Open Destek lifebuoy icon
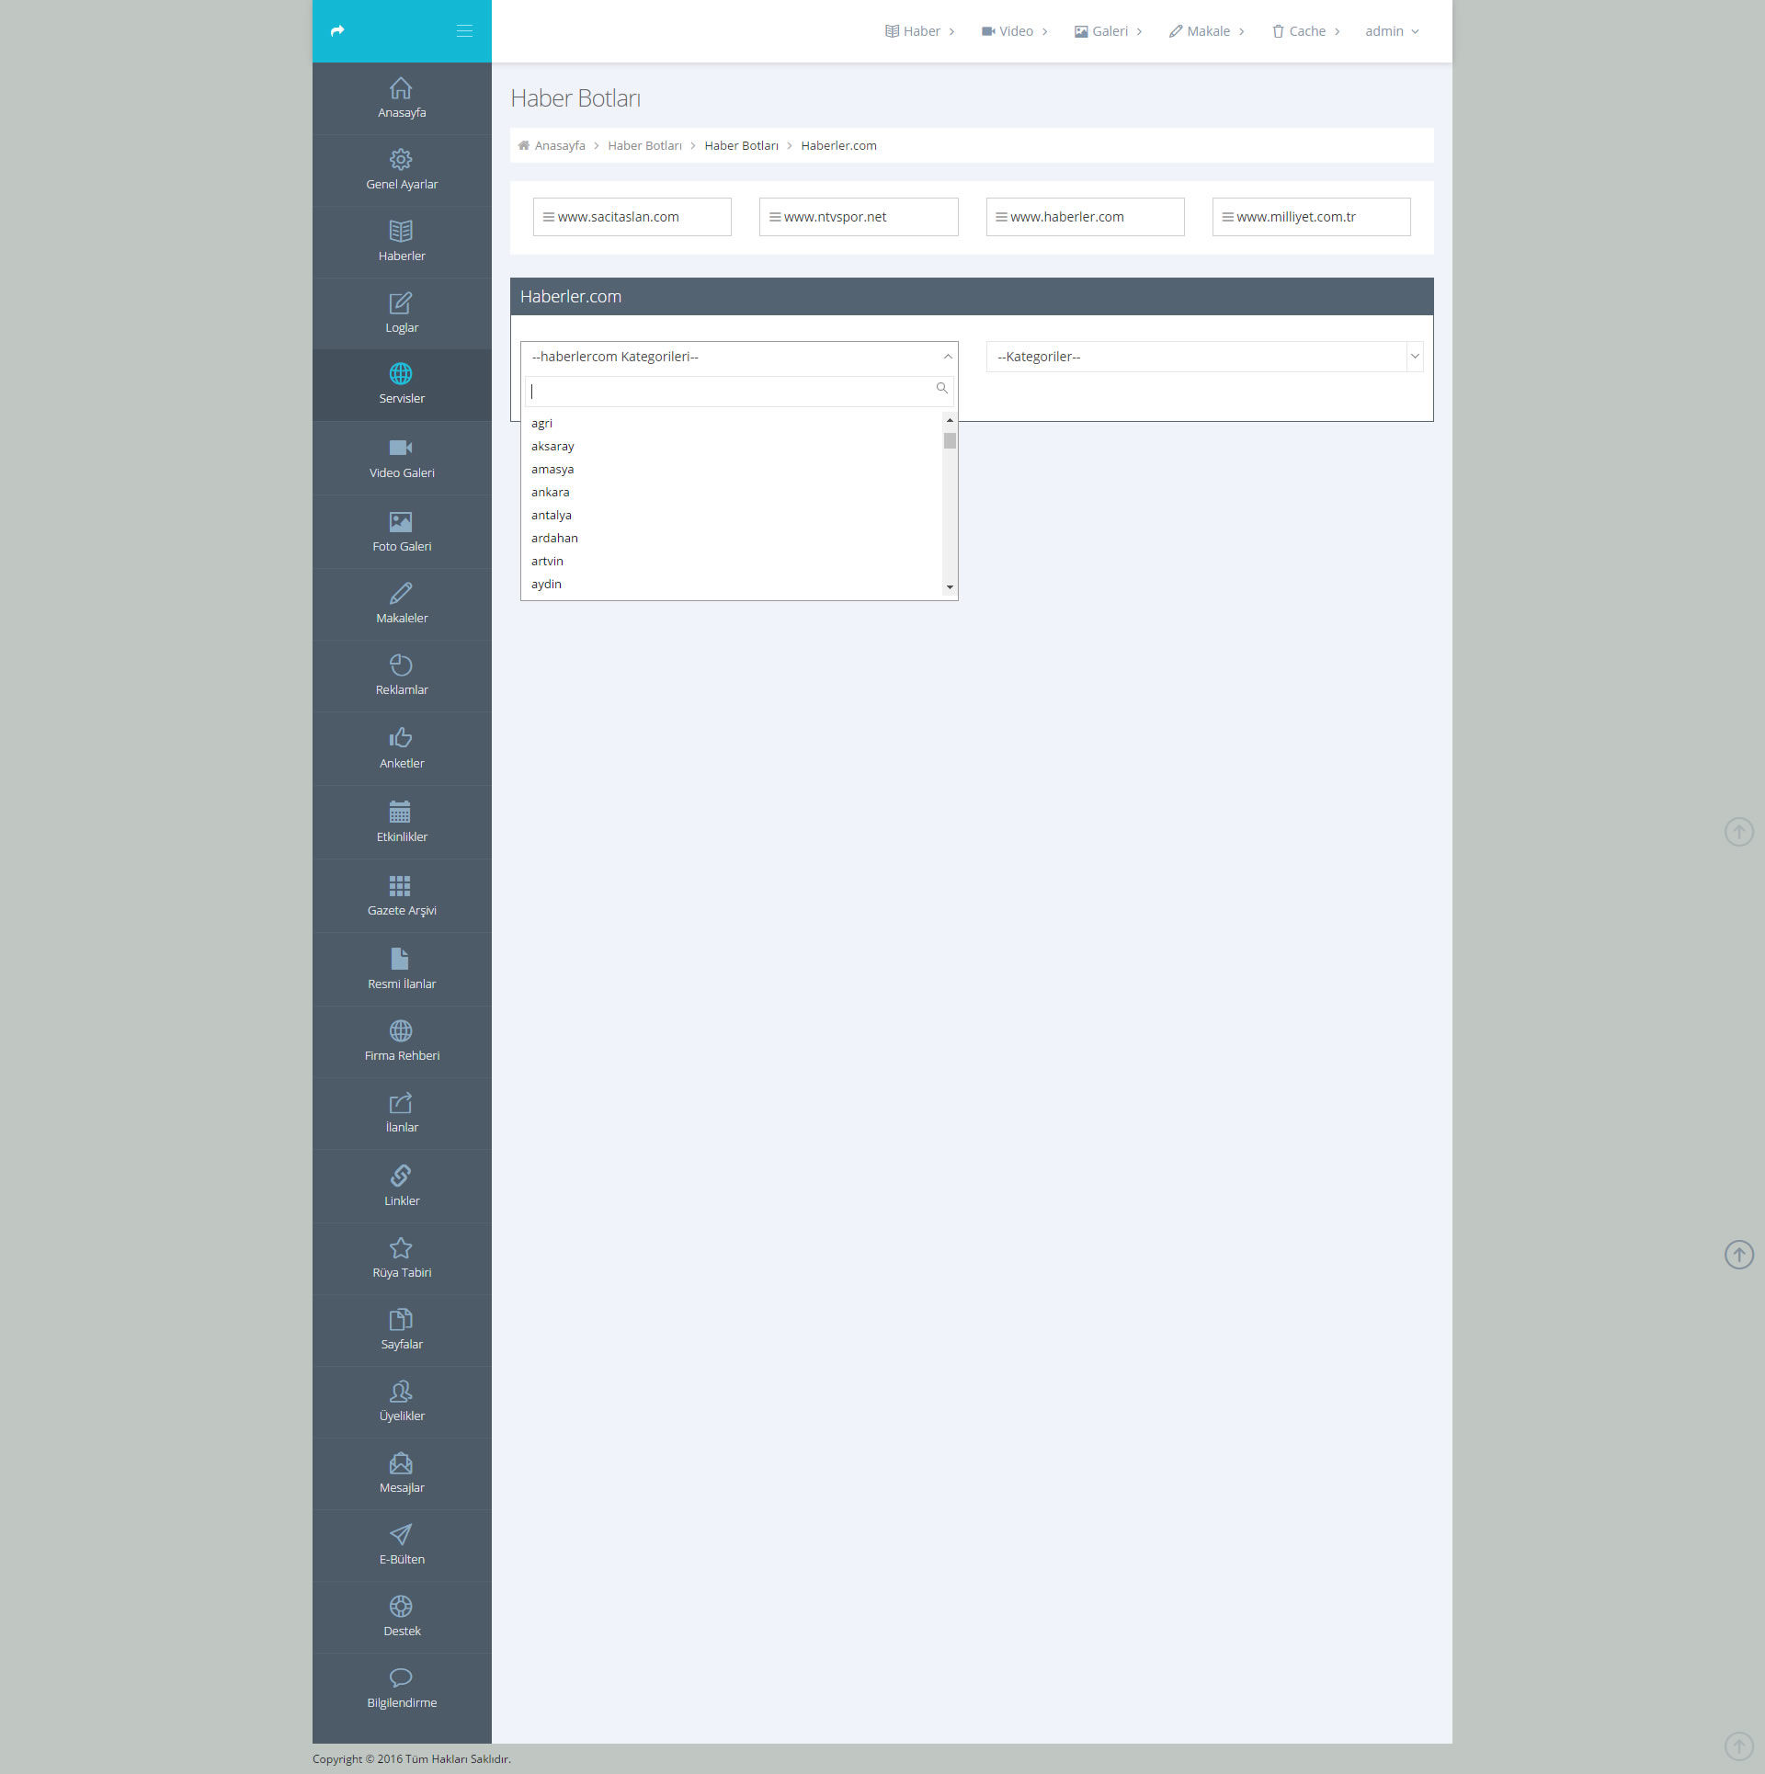Image resolution: width=1765 pixels, height=1774 pixels. point(401,1607)
